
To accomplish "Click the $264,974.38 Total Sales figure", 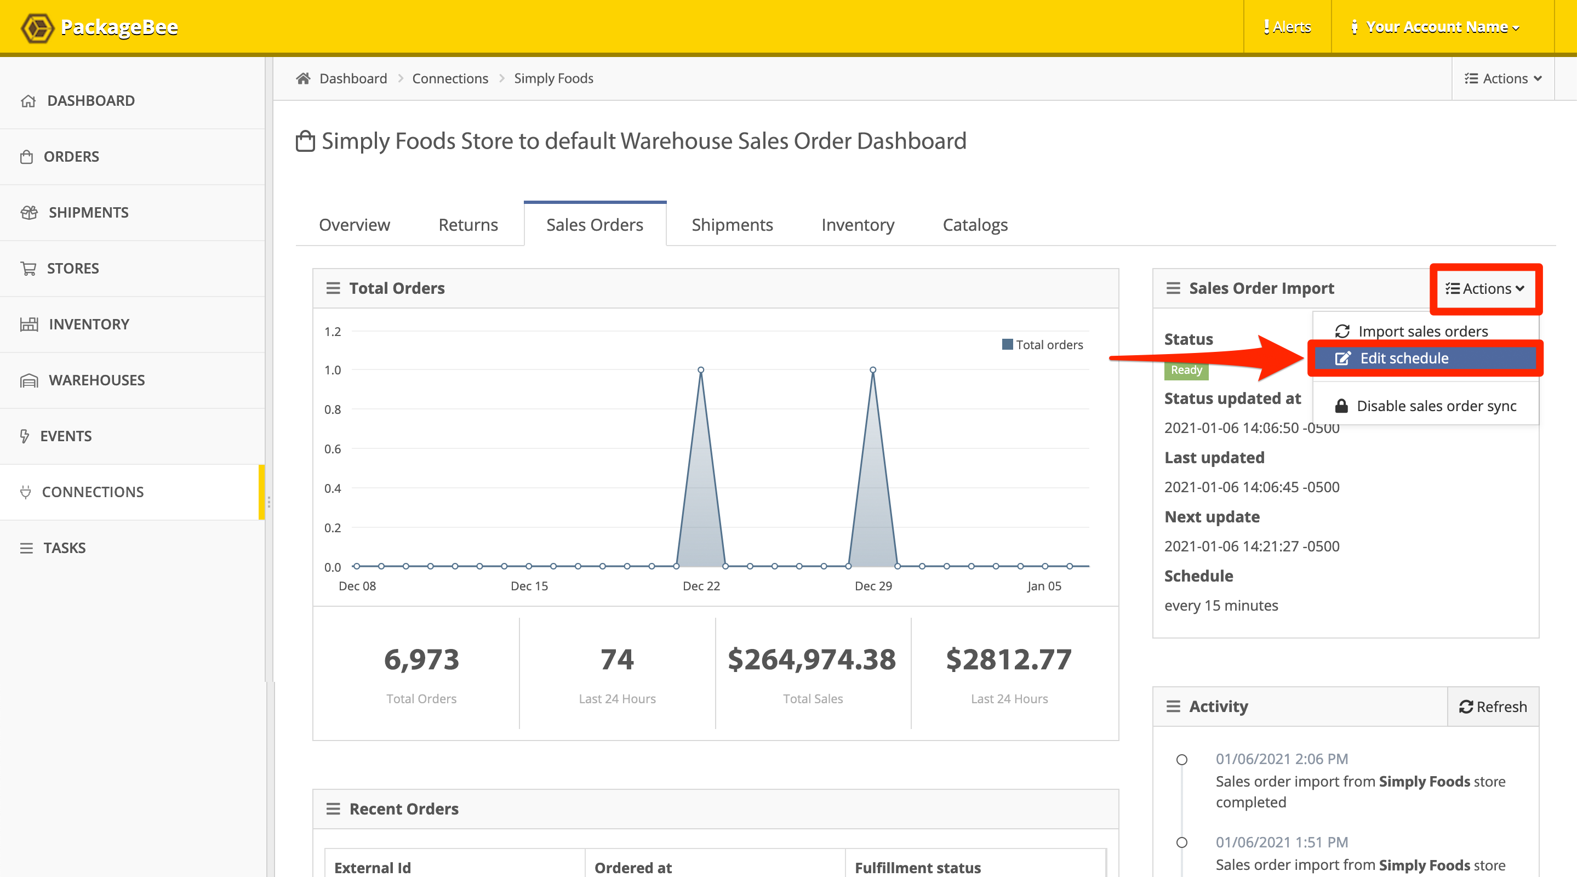I will click(812, 659).
